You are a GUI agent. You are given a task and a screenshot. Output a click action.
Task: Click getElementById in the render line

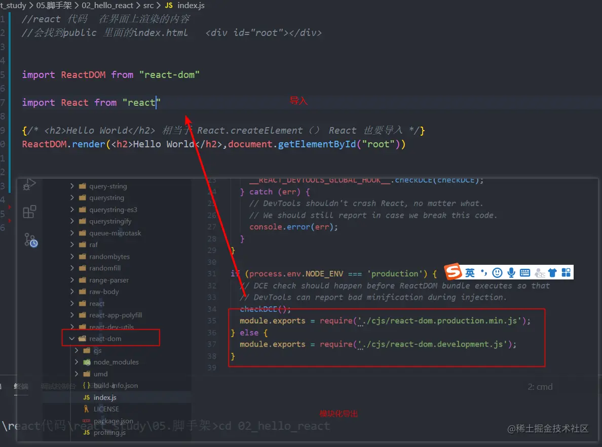point(317,144)
